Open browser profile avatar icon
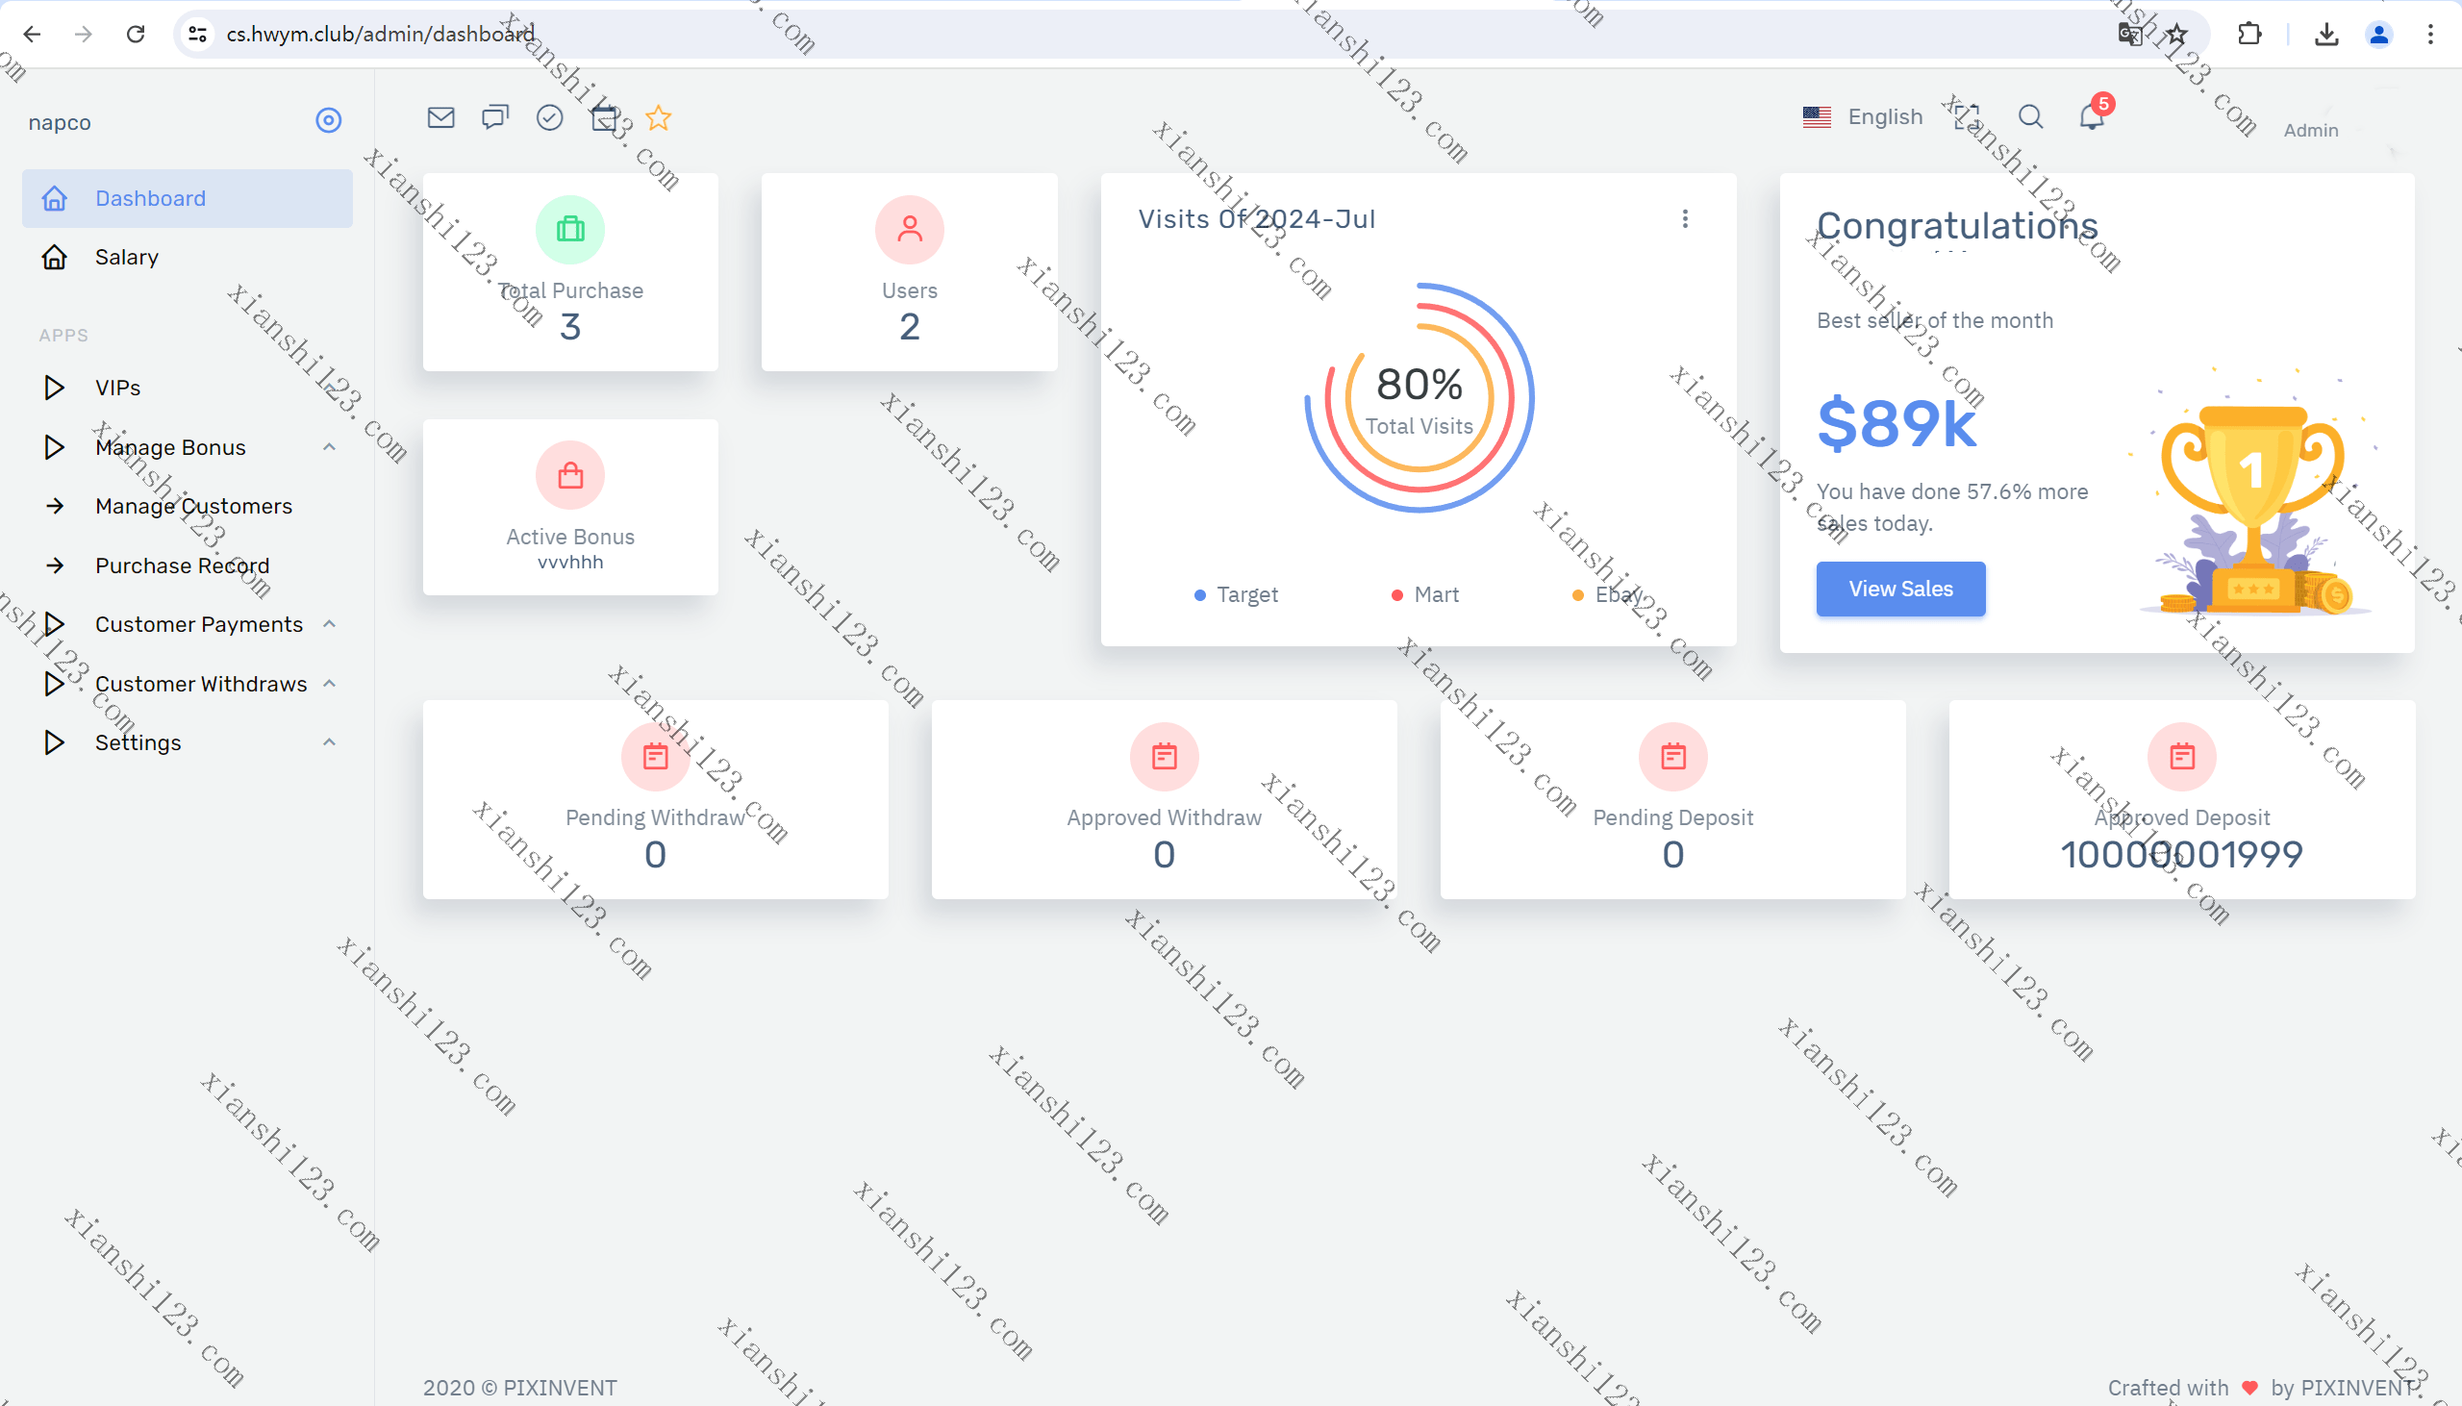 point(2378,34)
